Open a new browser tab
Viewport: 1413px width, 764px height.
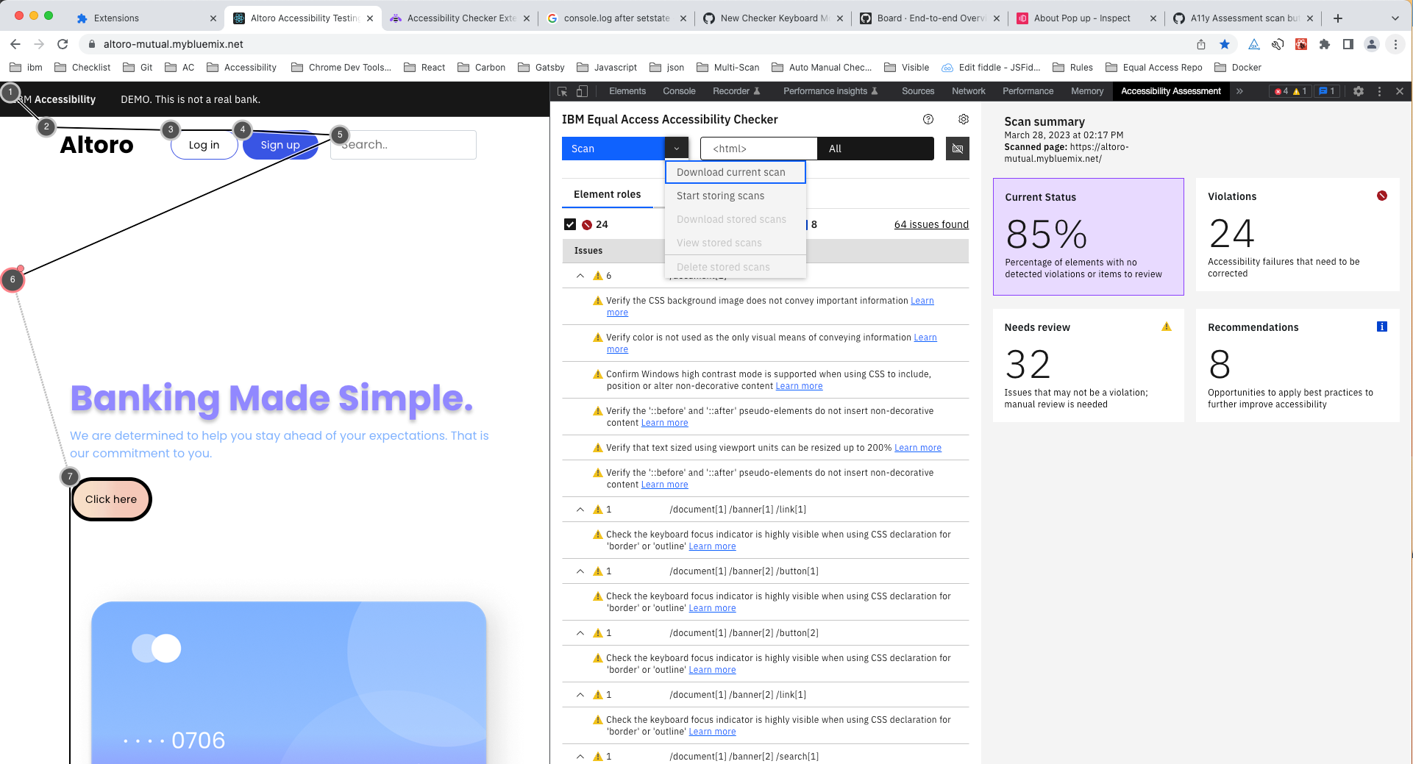point(1338,18)
